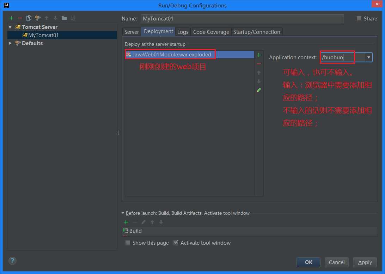This screenshot has width=385, height=274.
Task: Open edit defaults wrench icon in toolbar
Action: click(38, 18)
